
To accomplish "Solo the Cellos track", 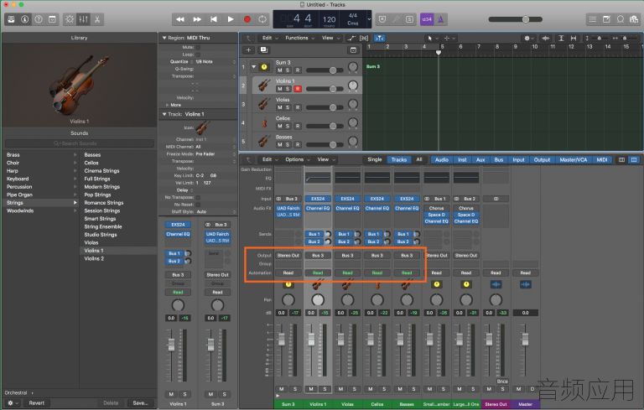I will [288, 126].
